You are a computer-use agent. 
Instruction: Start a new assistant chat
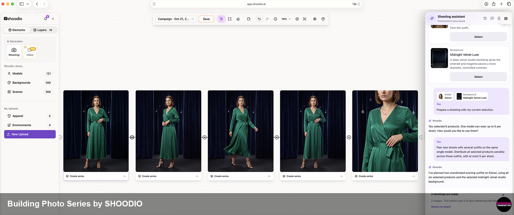click(492, 18)
